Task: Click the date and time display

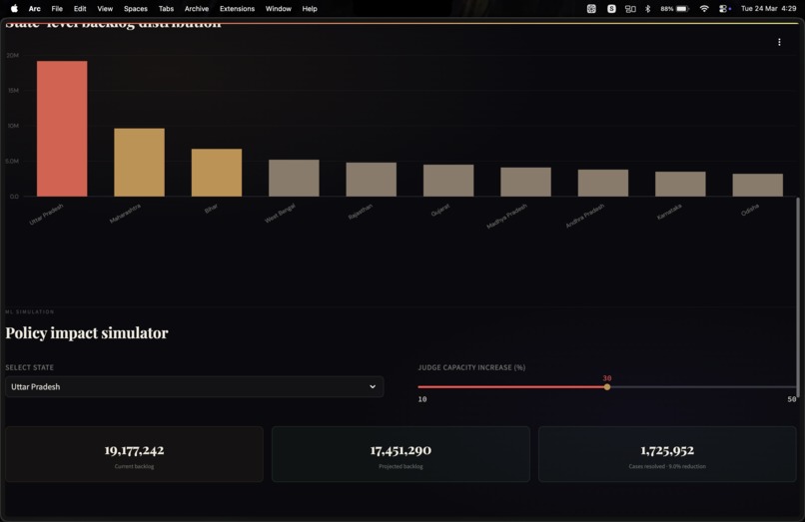Action: pos(769,9)
